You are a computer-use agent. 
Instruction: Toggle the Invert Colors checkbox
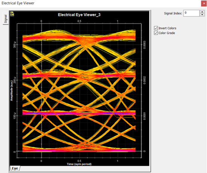coord(156,28)
